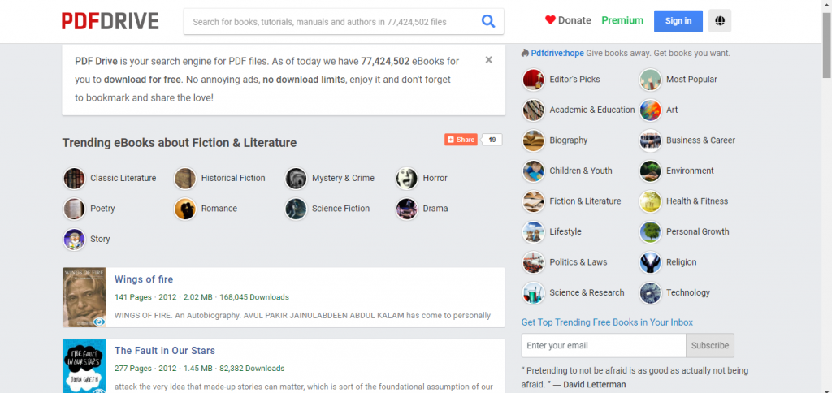832x393 pixels.
Task: Click the red heart Donate link
Action: 568,20
